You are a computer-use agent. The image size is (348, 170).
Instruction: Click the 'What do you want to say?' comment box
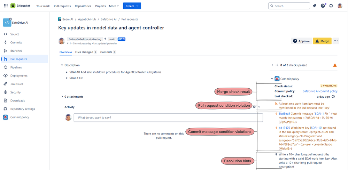pyautogui.click(x=168, y=118)
